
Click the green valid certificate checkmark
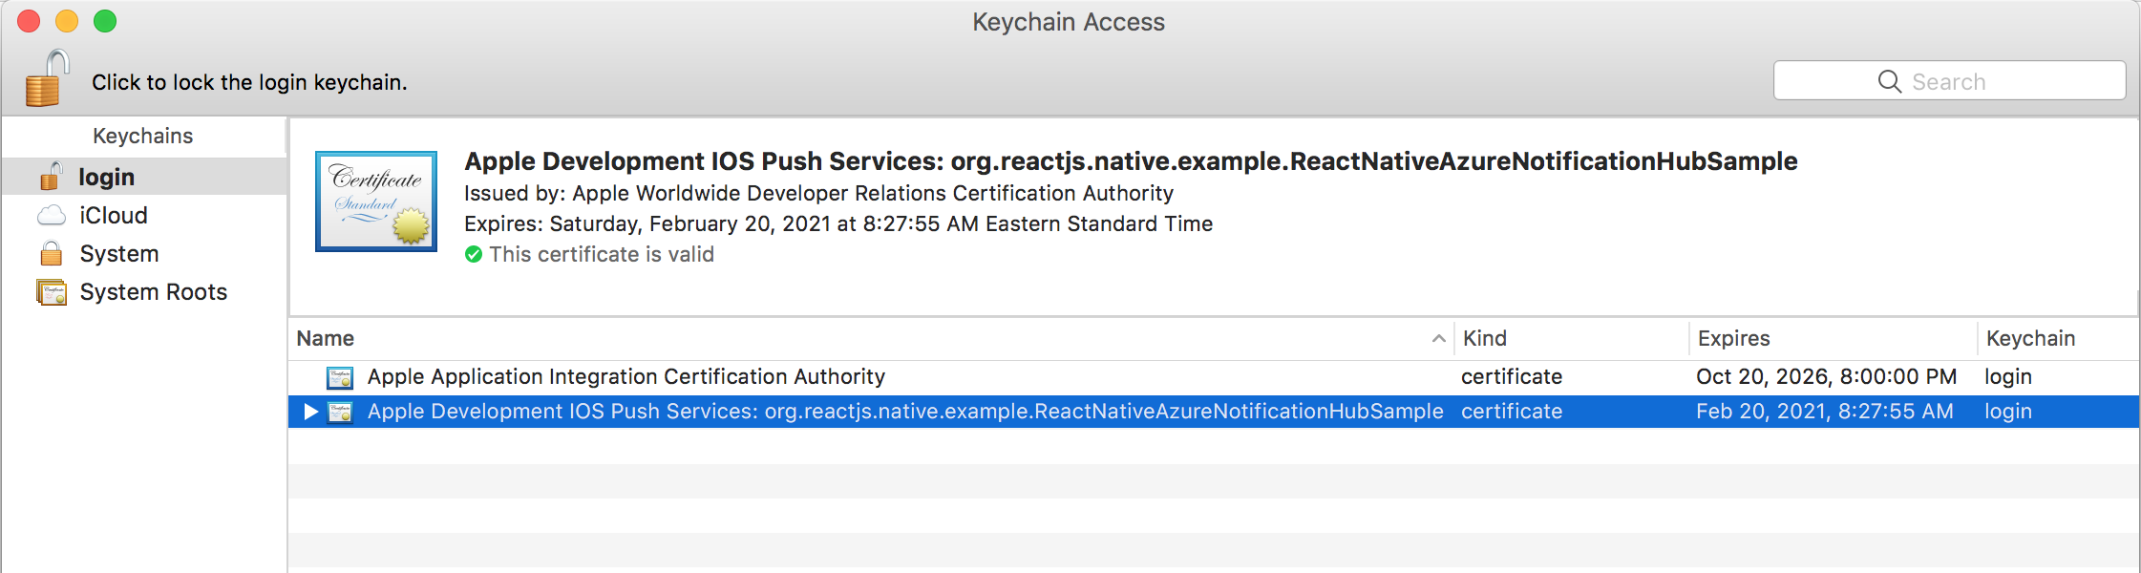pos(474,254)
